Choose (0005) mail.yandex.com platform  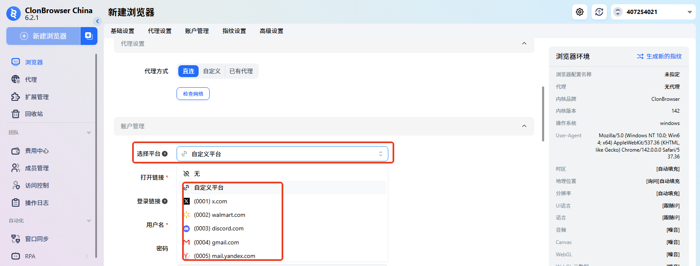click(x=282, y=256)
